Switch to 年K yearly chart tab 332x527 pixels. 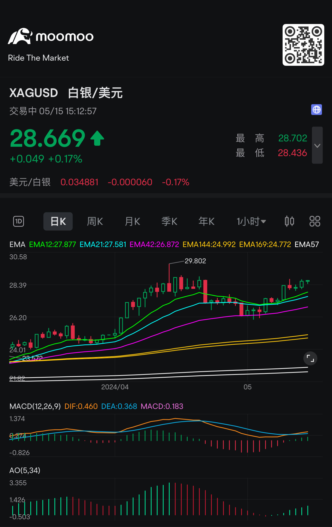(206, 221)
